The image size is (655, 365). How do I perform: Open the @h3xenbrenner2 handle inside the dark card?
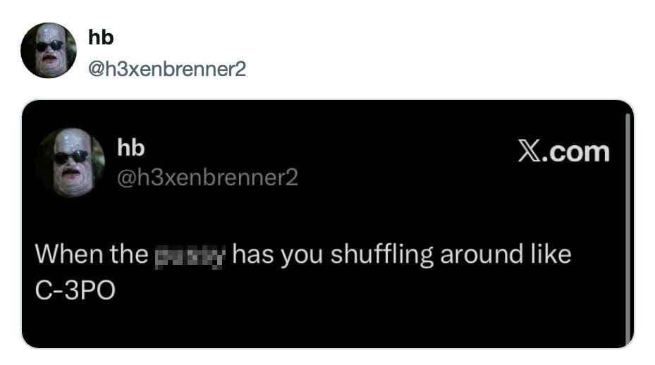[207, 178]
